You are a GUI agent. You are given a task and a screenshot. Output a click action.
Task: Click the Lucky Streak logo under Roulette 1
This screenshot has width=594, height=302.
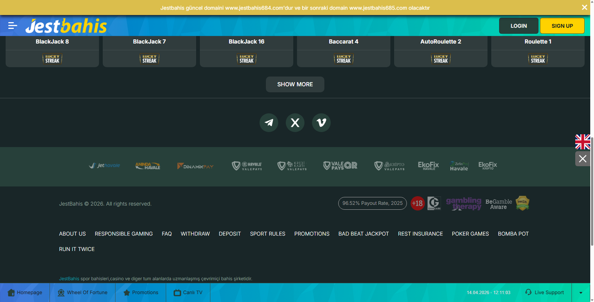[x=538, y=59]
